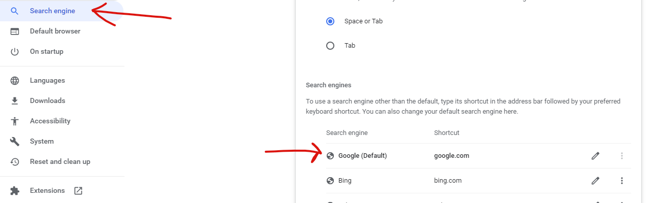The width and height of the screenshot is (658, 203).
Task: Go to the Downloads settings section
Action: [47, 101]
